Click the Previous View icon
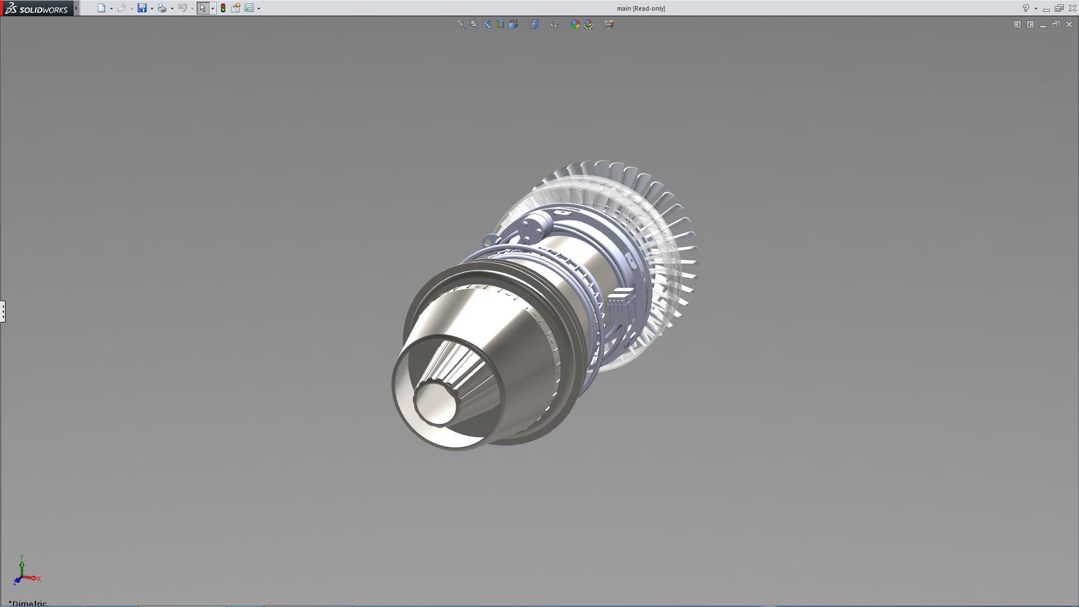Viewport: 1079px width, 607px height. [x=487, y=24]
